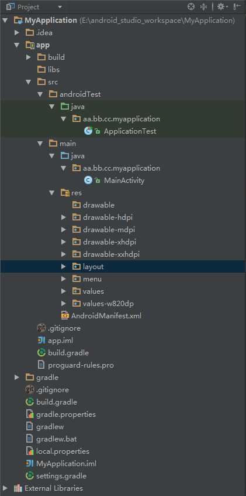The image size is (246, 496).
Task: Click the scroll from source crosshair icon
Action: 191,6
